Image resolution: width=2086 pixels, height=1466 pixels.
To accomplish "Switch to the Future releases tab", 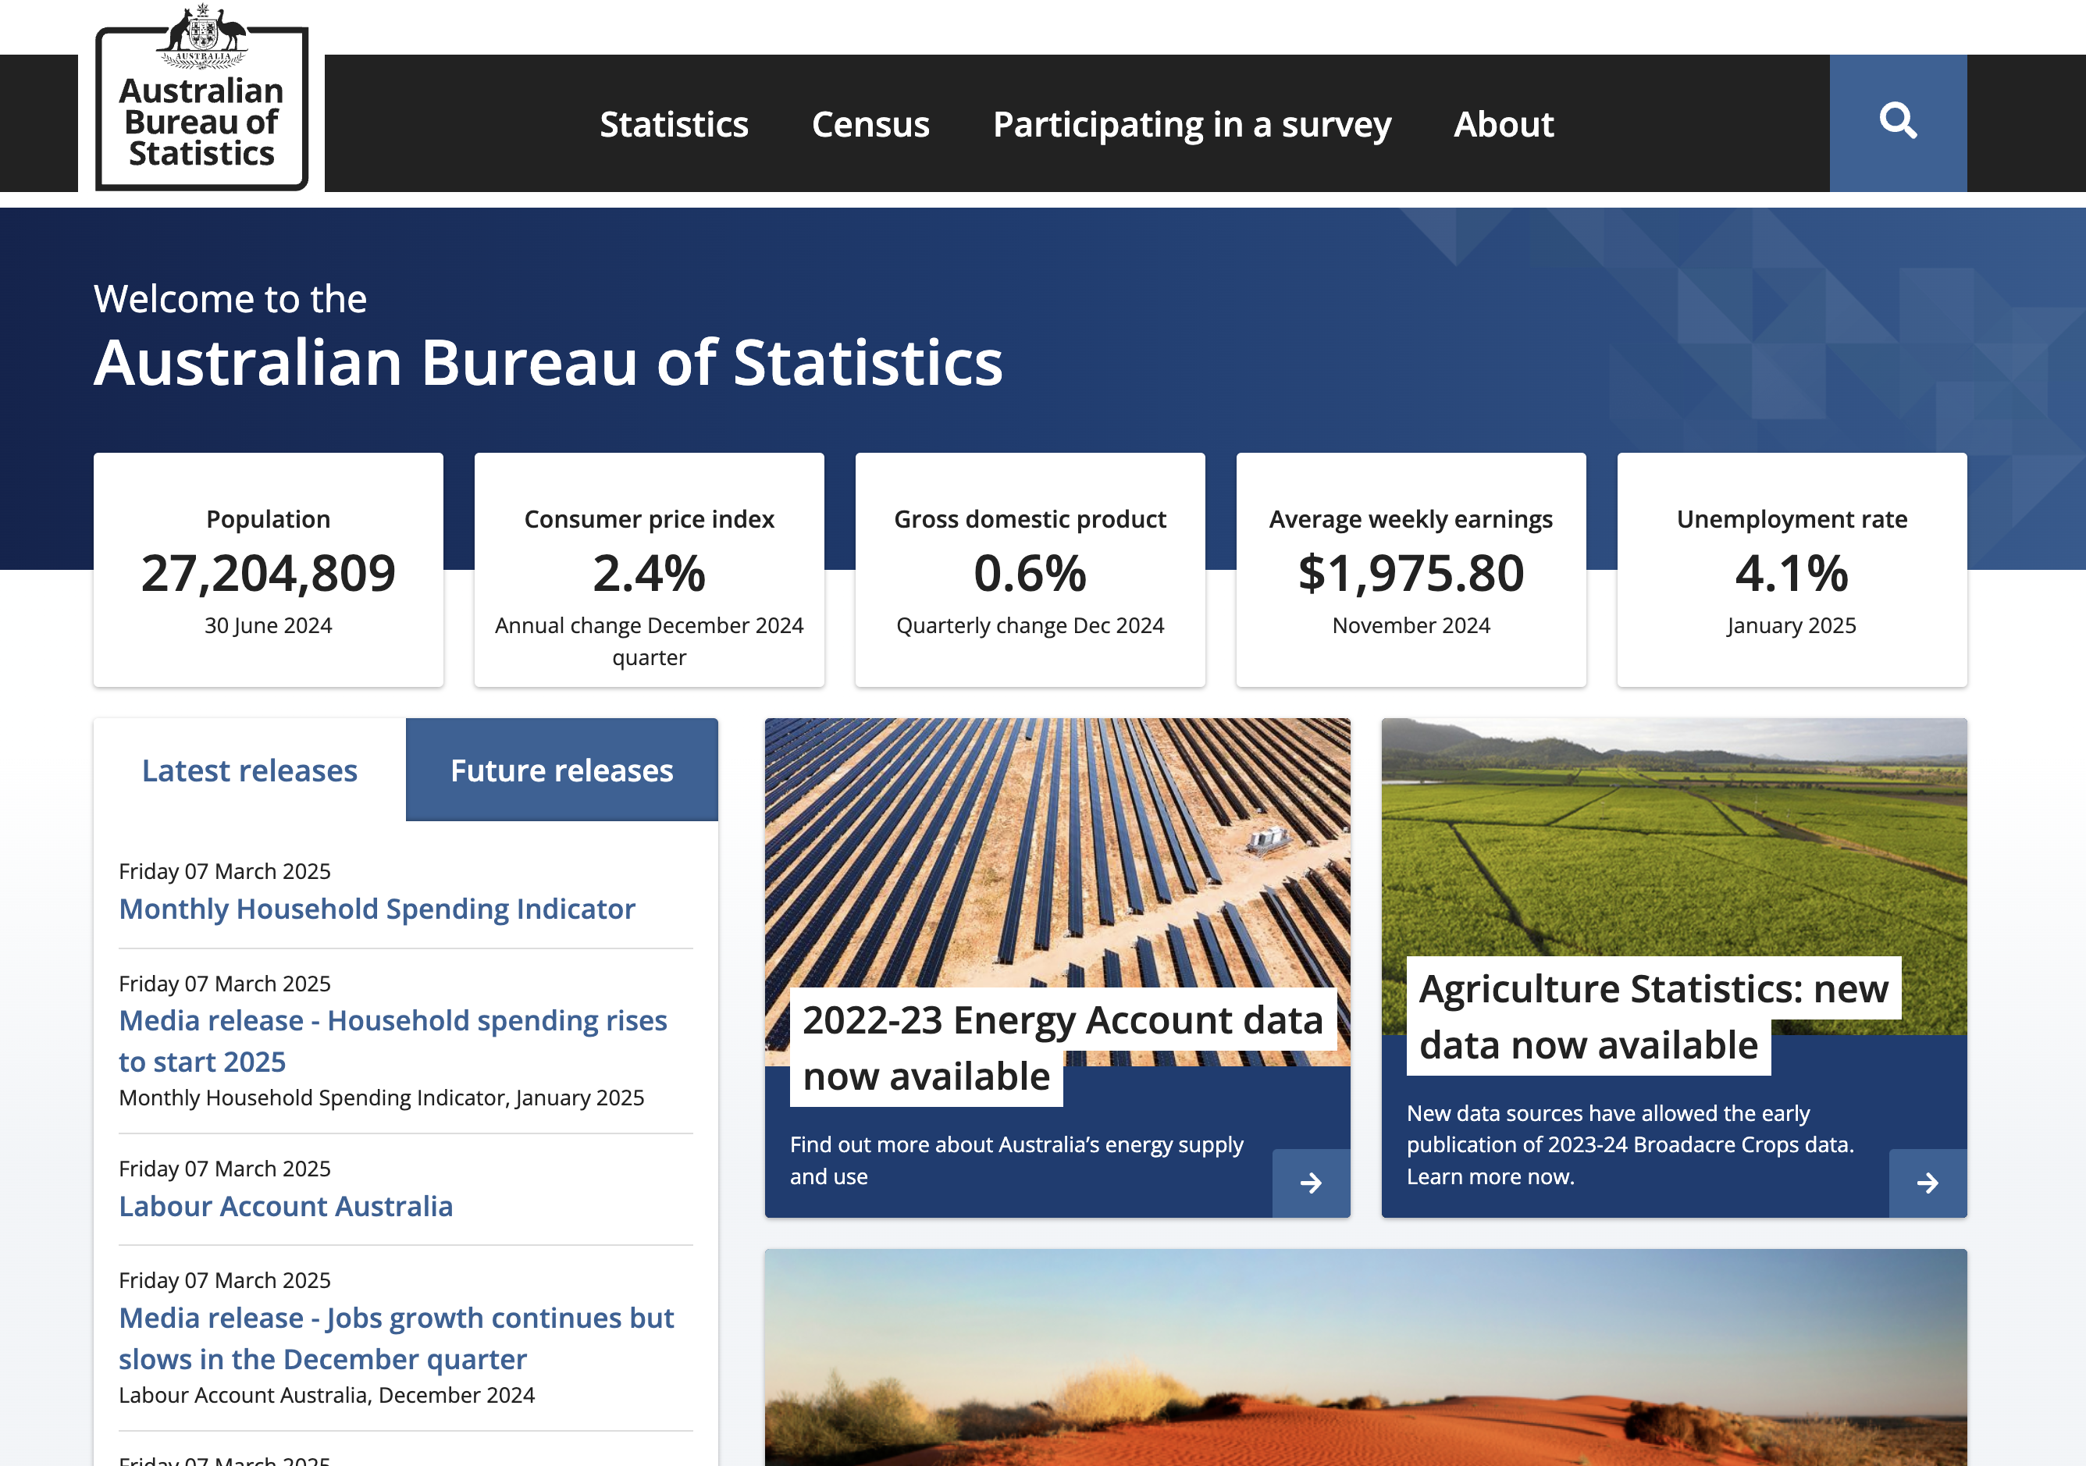I will pyautogui.click(x=561, y=770).
